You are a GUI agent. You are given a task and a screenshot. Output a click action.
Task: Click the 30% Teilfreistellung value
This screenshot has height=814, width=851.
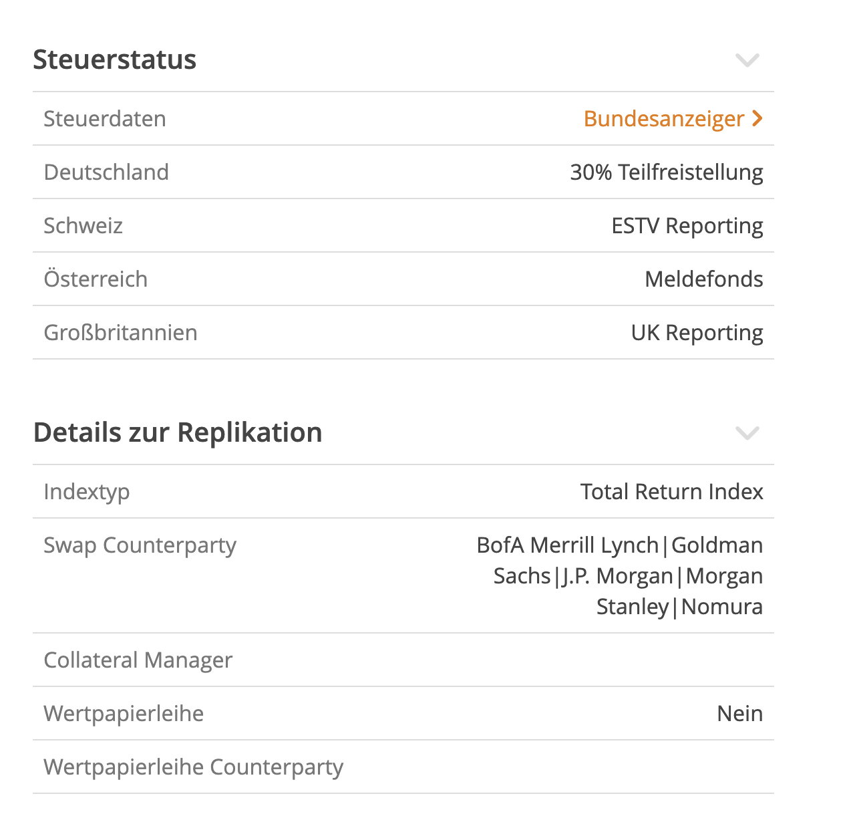666,172
